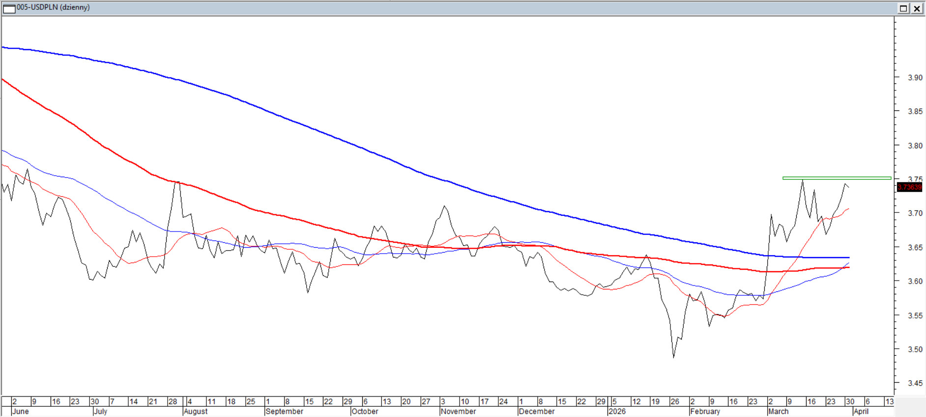The width and height of the screenshot is (926, 417).
Task: Click the 2026 year label on the time axis
Action: pos(617,412)
